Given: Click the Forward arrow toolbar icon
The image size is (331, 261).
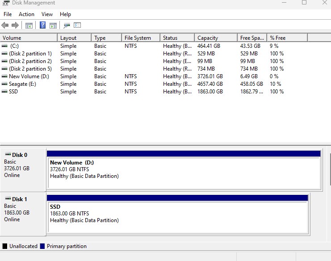Looking at the screenshot, I should [x=15, y=25].
